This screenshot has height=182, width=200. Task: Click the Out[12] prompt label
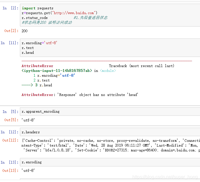(11, 140)
